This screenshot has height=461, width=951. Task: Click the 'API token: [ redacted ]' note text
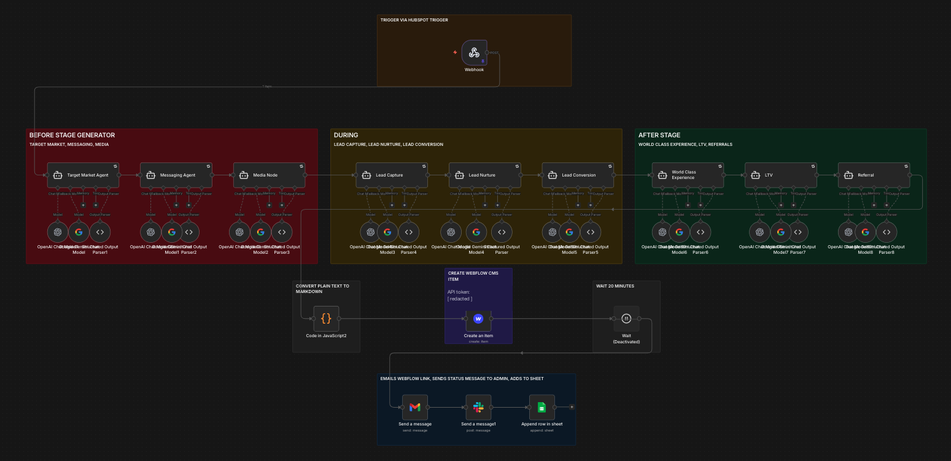coord(460,295)
